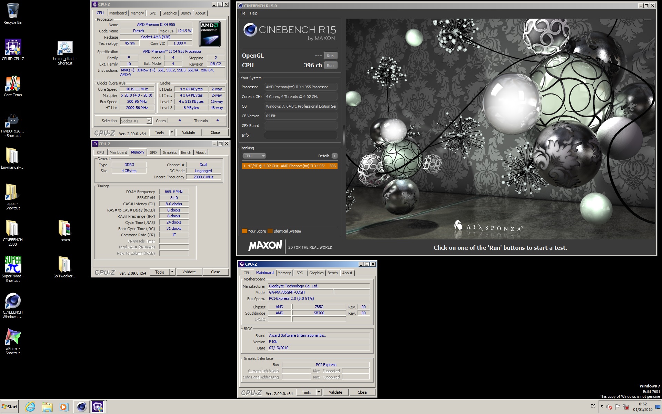Open Internet Explorer from taskbar
The width and height of the screenshot is (662, 414).
coord(30,407)
